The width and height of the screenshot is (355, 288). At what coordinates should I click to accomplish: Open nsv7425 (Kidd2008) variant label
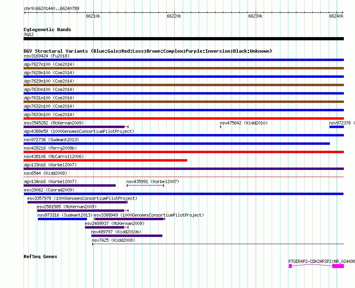(113, 240)
